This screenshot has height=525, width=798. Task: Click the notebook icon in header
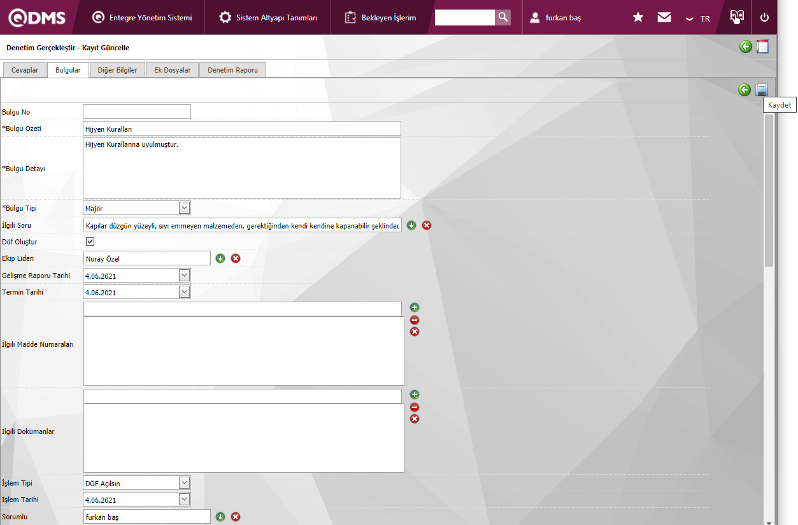(x=762, y=46)
